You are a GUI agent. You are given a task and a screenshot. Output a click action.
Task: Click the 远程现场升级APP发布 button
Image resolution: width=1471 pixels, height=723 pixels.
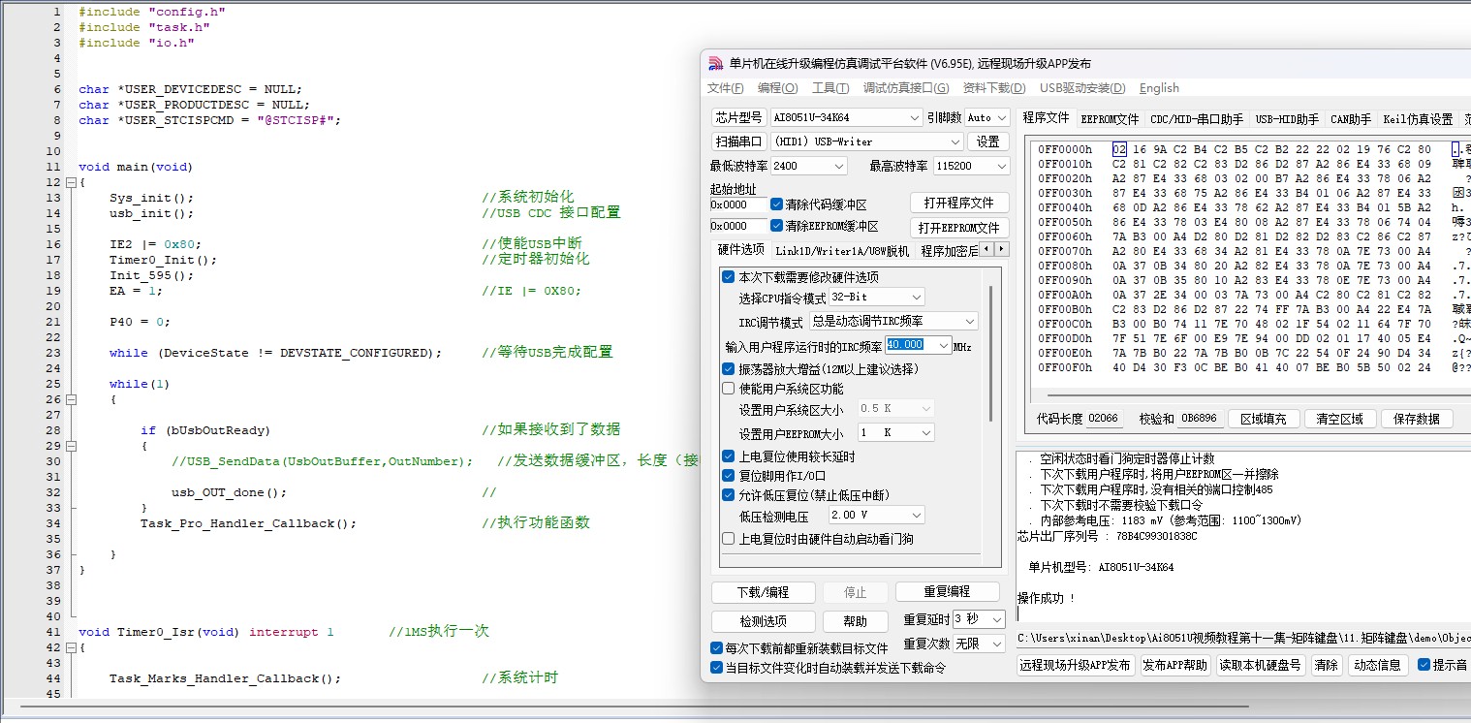1075,665
